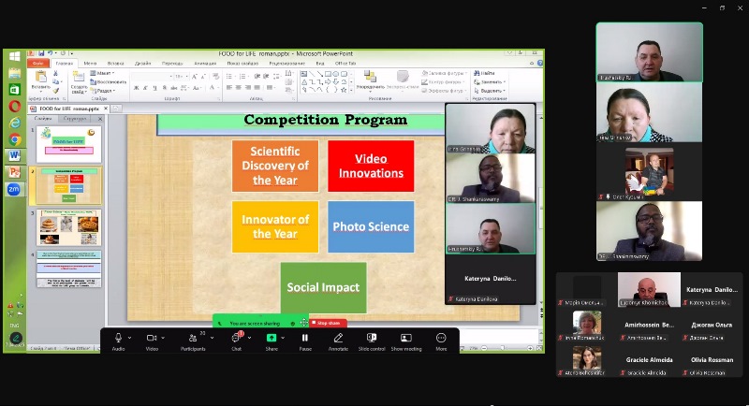749x406 pixels.
Task: Expand Participants options arrow
Action: click(x=213, y=338)
